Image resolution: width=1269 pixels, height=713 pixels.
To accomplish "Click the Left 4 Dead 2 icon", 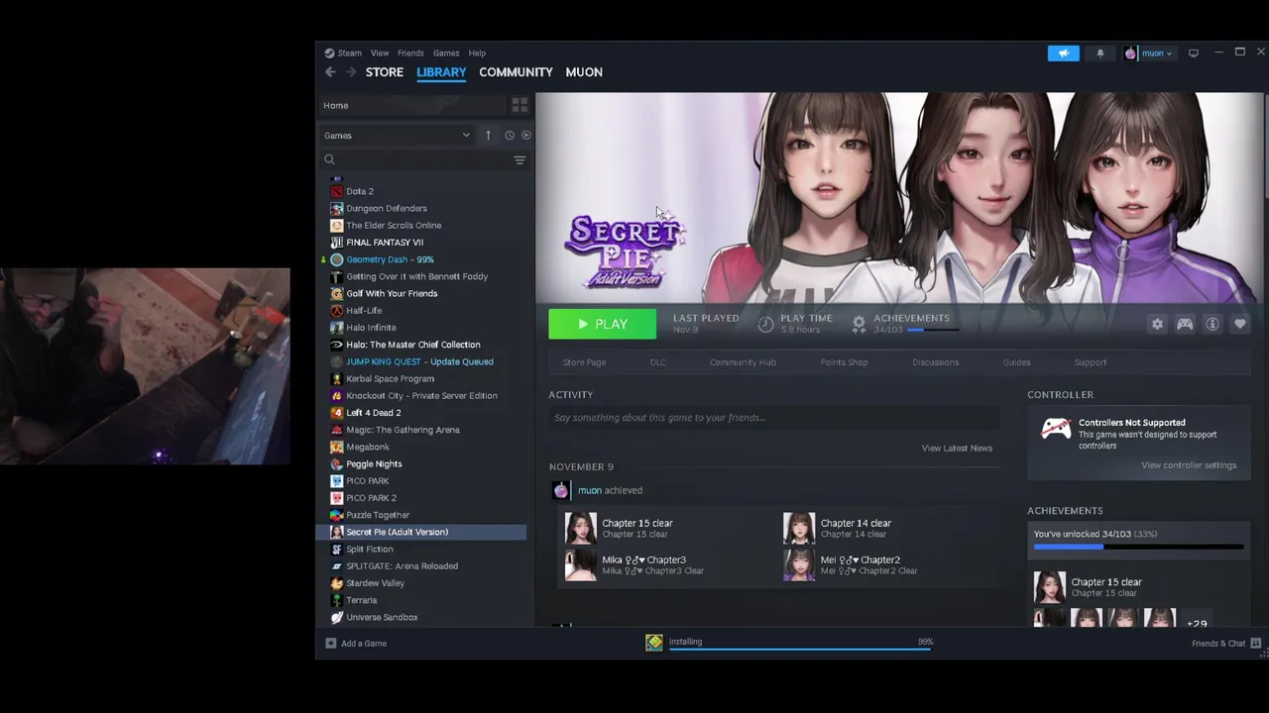I will (337, 413).
